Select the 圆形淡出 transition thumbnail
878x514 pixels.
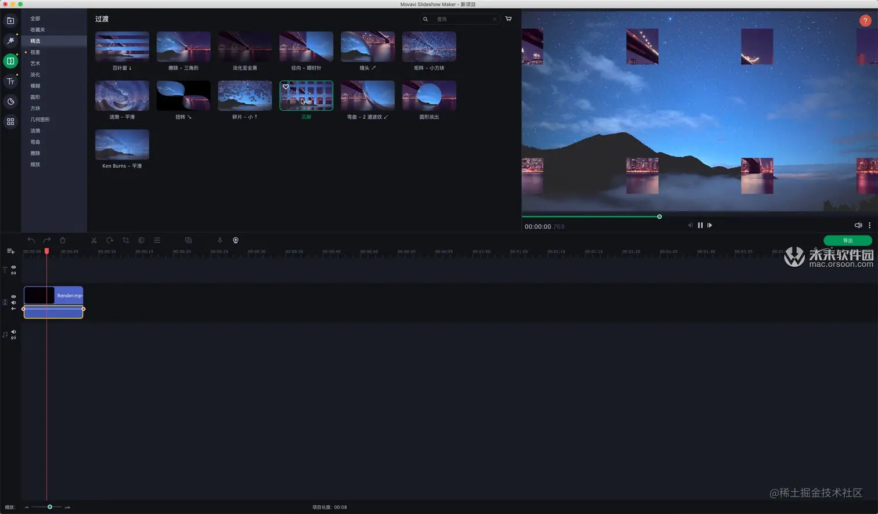click(429, 96)
